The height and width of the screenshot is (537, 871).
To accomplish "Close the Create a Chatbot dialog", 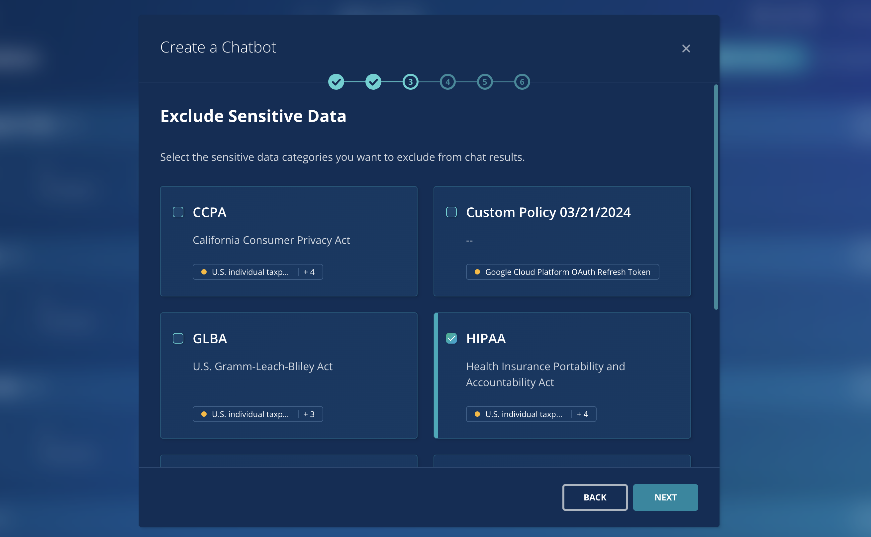I will (686, 48).
